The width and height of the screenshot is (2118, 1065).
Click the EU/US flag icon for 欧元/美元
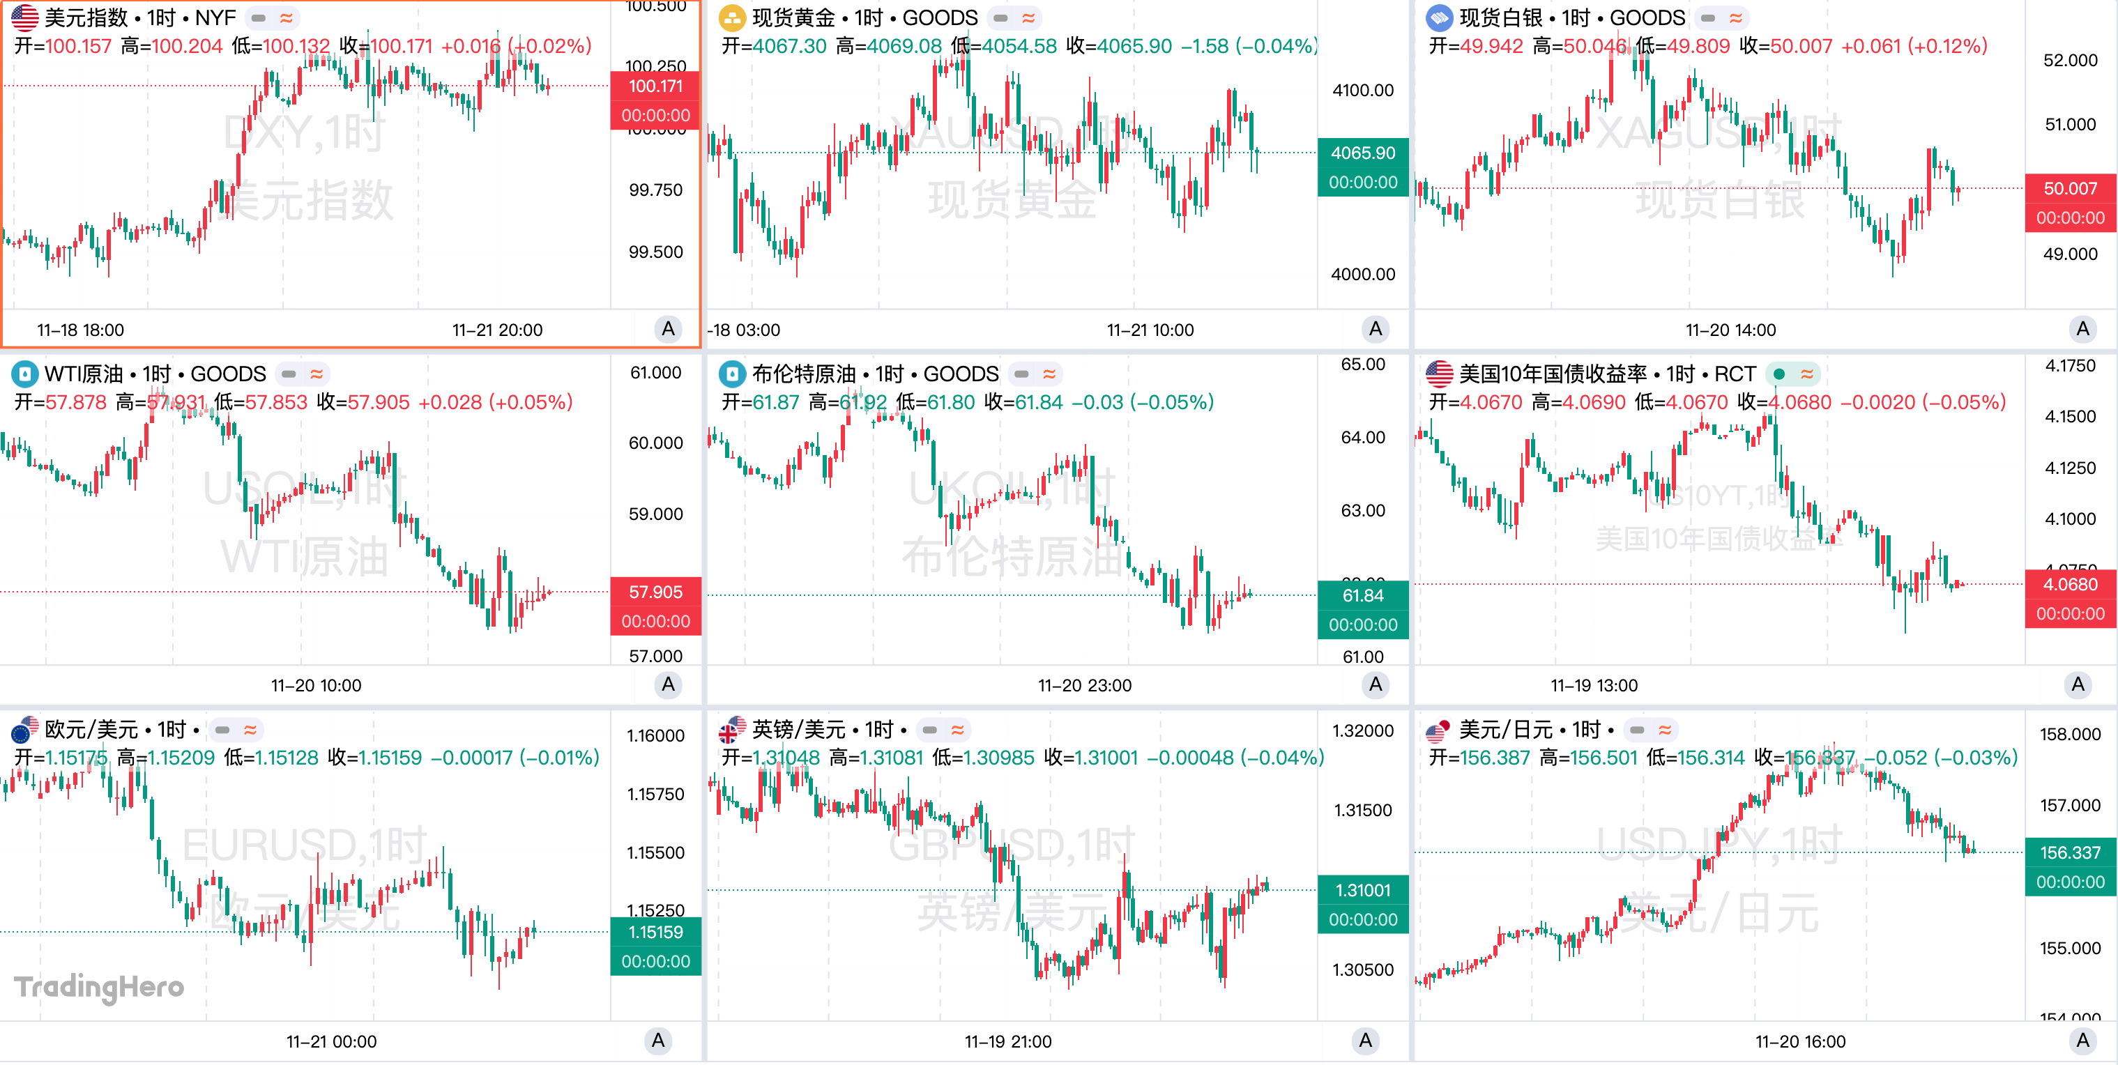coord(24,730)
